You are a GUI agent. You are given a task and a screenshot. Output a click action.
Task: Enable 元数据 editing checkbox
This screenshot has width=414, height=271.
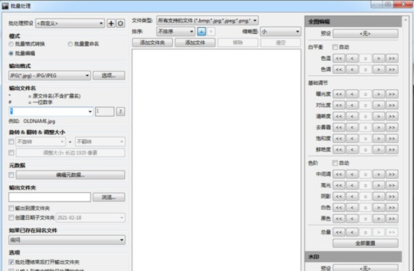(x=11, y=175)
